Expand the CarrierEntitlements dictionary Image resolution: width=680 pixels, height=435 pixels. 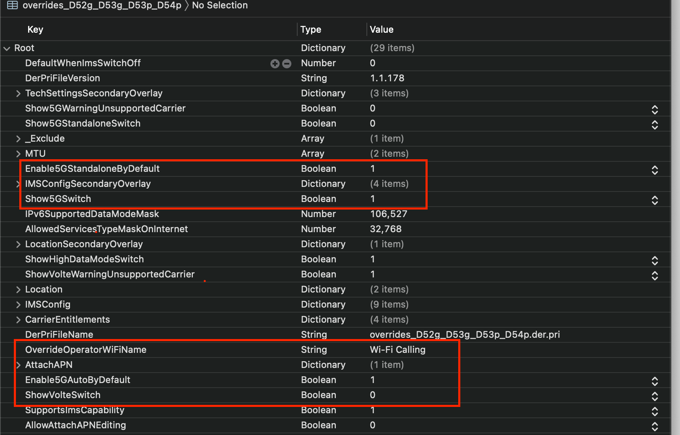tap(18, 320)
